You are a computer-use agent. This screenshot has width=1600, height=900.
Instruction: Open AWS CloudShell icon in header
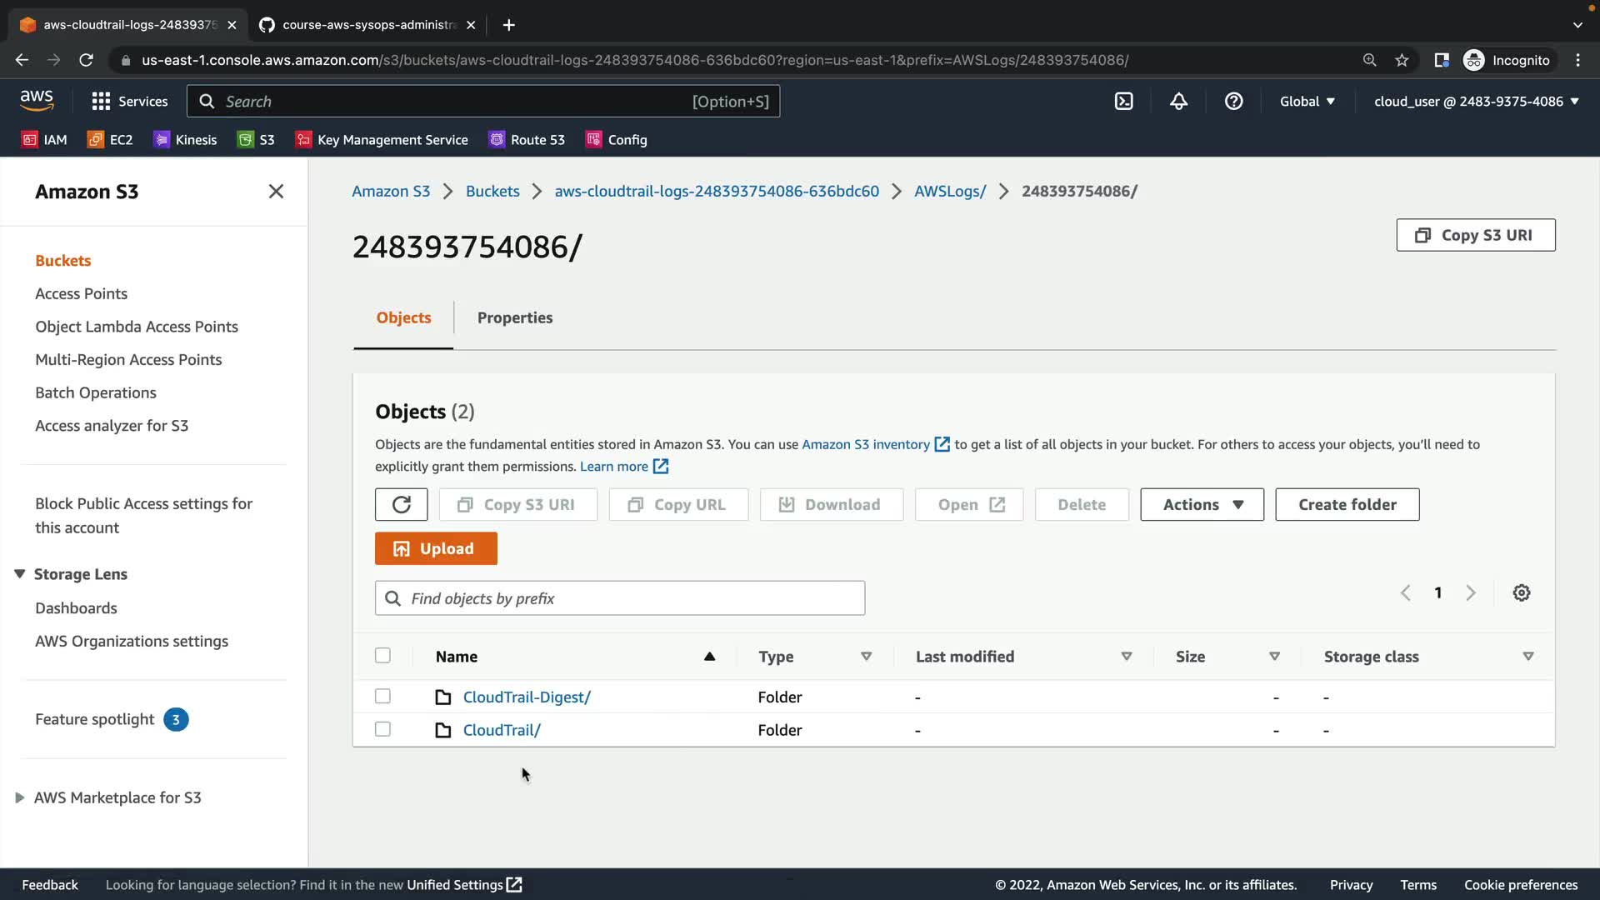coord(1123,102)
